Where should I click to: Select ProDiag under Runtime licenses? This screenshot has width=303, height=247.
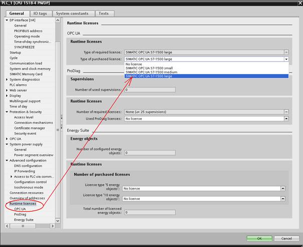click(x=20, y=214)
